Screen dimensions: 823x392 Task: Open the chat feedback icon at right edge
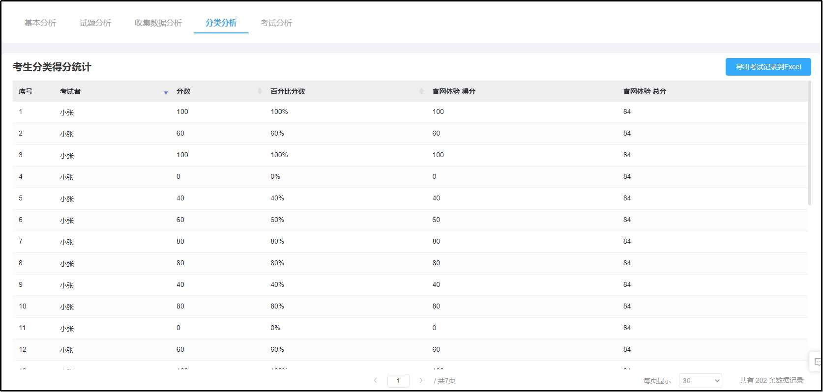click(817, 362)
